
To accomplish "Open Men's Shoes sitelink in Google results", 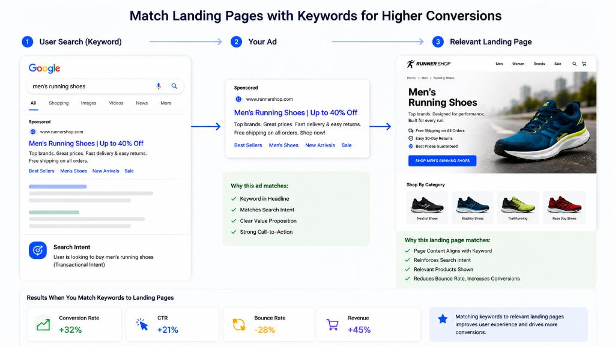I will click(x=74, y=171).
